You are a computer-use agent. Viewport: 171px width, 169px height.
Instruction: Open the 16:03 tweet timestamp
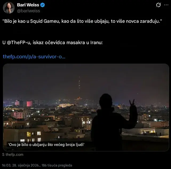coord(6,165)
